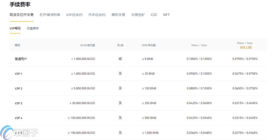Click the ≥ 250 BNB cell
276x140 pixels.
pyautogui.click(x=149, y=103)
